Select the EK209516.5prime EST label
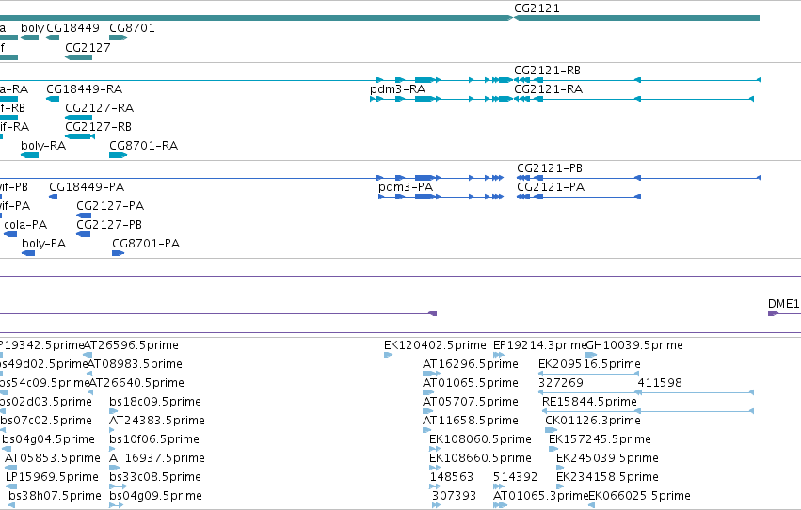 pyautogui.click(x=589, y=364)
